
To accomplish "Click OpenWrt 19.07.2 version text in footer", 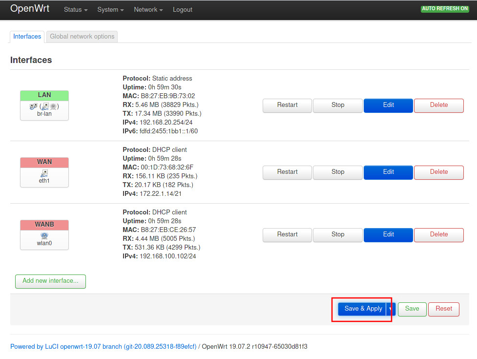I will point(255,346).
